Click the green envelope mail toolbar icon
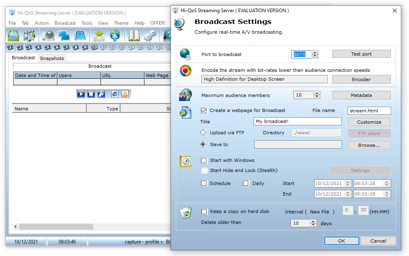 99,36
